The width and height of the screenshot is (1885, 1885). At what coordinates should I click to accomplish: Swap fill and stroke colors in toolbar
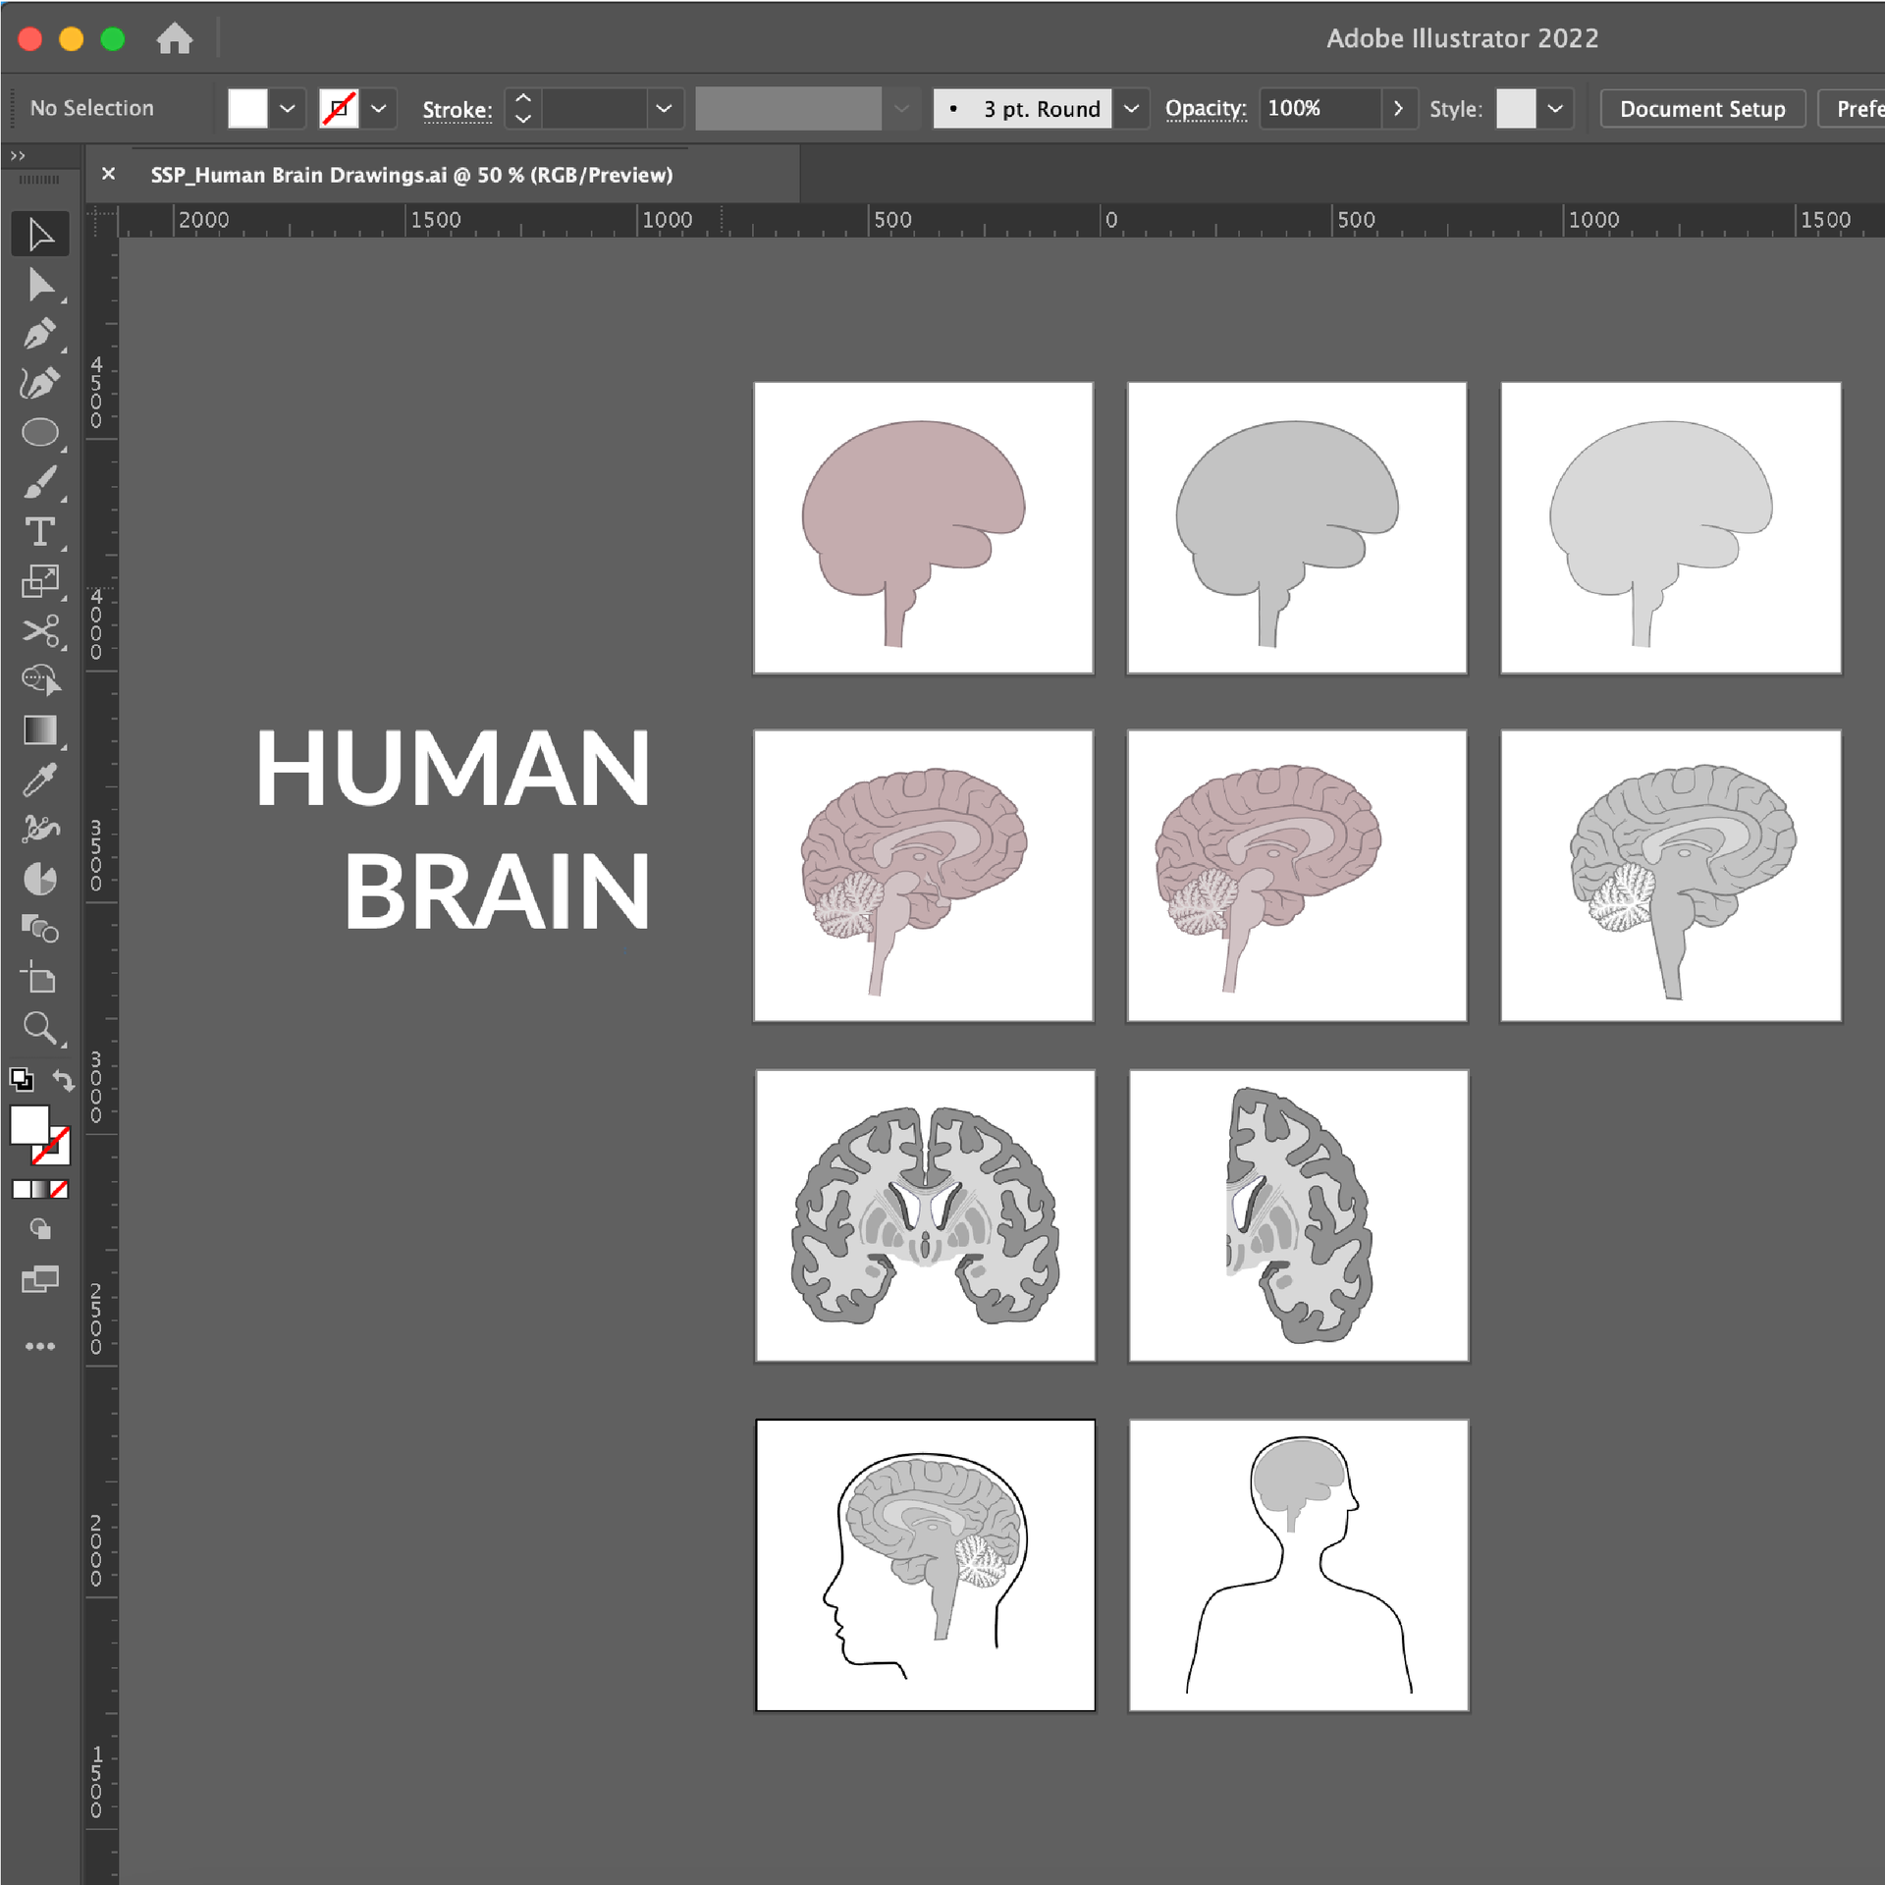63,1080
